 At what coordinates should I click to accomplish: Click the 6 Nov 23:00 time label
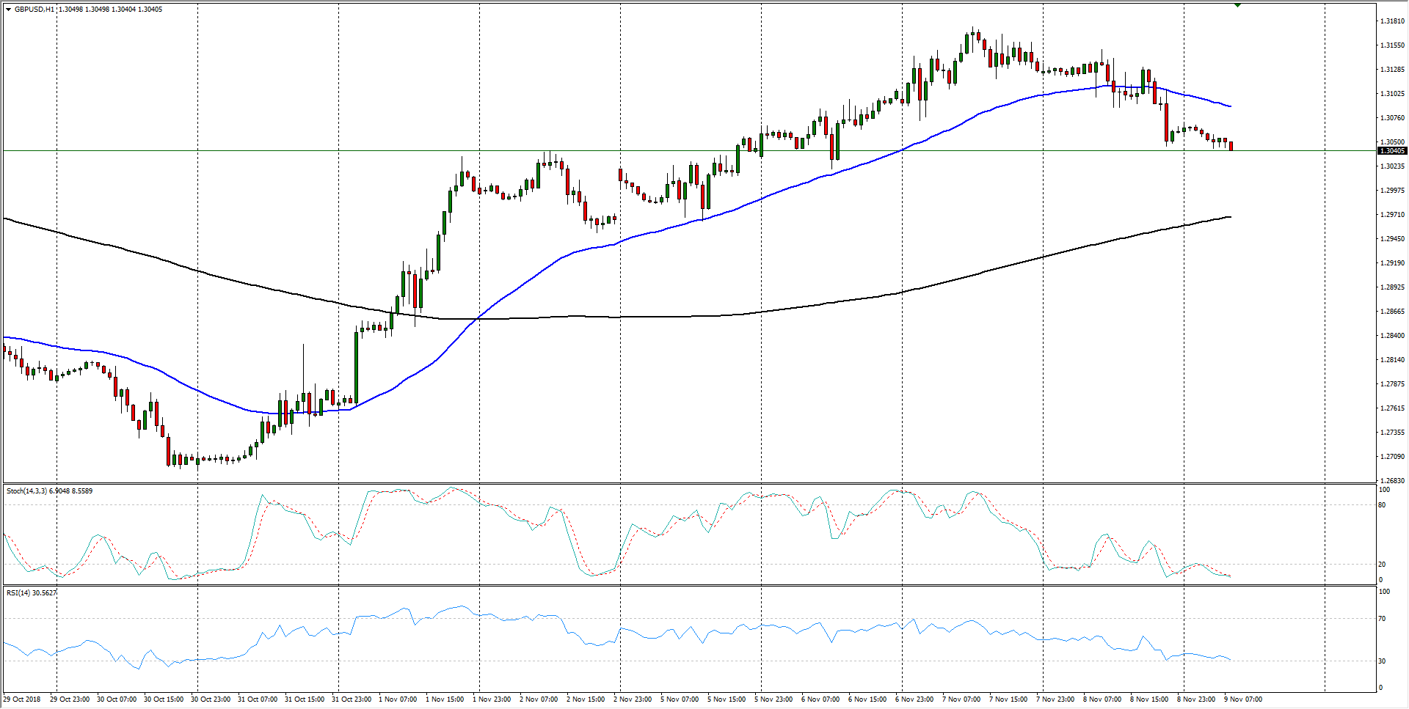[x=914, y=699]
